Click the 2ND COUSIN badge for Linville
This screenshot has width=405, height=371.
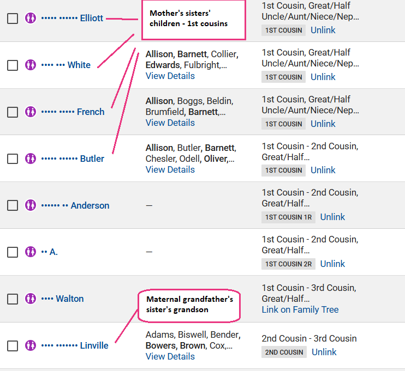[x=284, y=352]
